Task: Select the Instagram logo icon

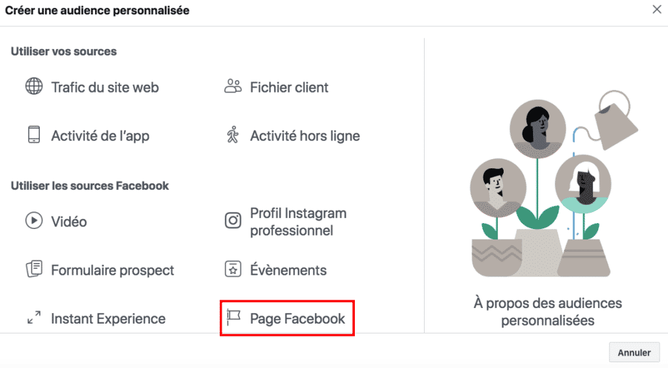Action: (233, 221)
